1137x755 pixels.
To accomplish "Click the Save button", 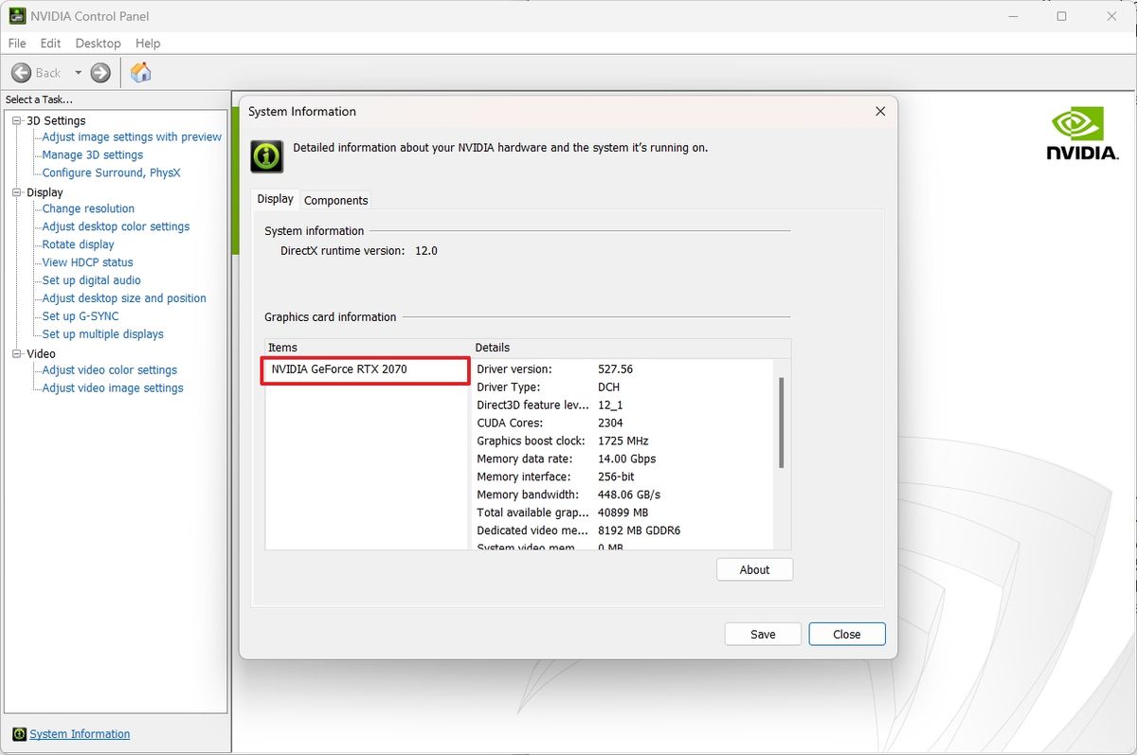I will [x=762, y=634].
